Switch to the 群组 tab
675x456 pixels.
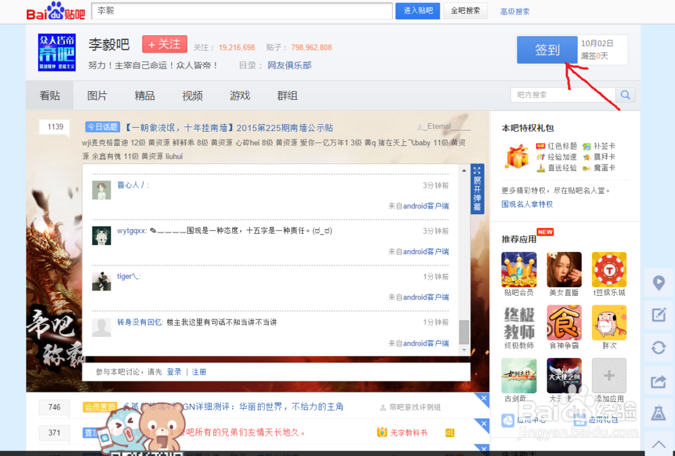tap(287, 95)
